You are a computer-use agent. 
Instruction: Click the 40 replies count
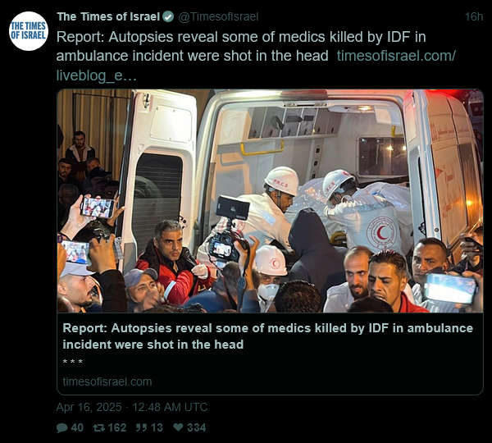[x=77, y=427]
